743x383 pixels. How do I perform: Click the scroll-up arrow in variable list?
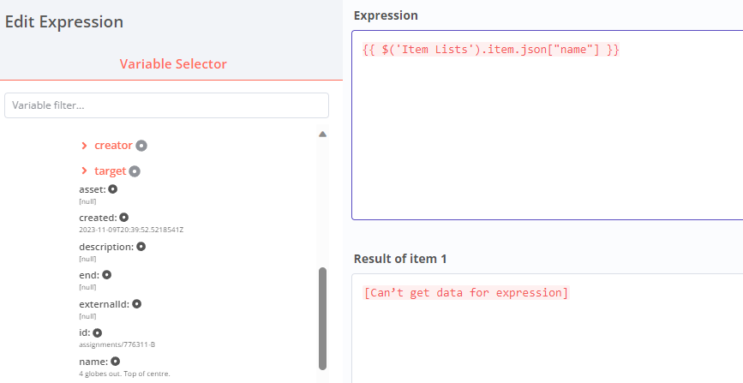322,135
